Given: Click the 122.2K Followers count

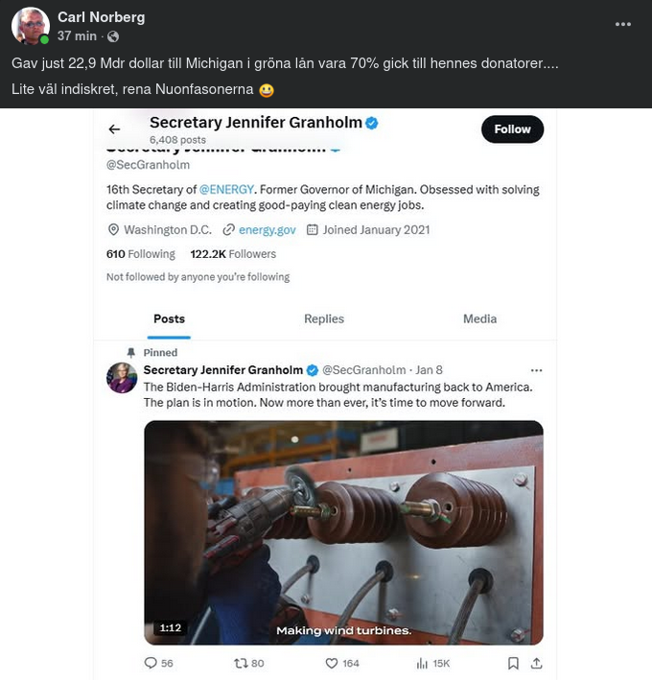Looking at the screenshot, I should pos(233,254).
